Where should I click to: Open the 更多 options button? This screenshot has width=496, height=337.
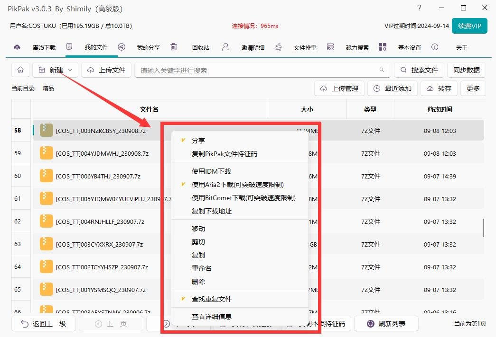pyautogui.click(x=473, y=89)
